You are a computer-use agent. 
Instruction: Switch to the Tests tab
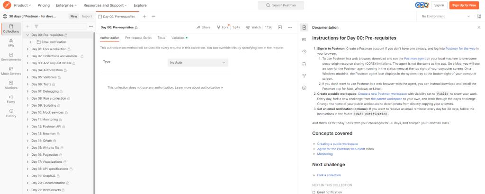click(x=162, y=38)
